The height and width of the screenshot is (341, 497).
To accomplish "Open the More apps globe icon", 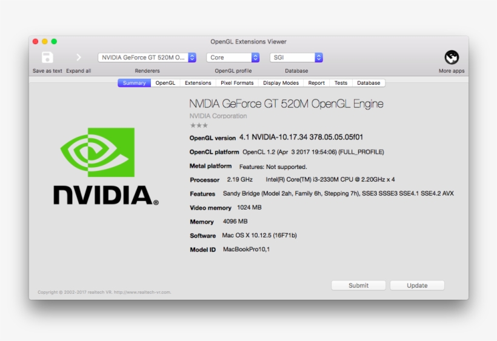I will coord(452,58).
